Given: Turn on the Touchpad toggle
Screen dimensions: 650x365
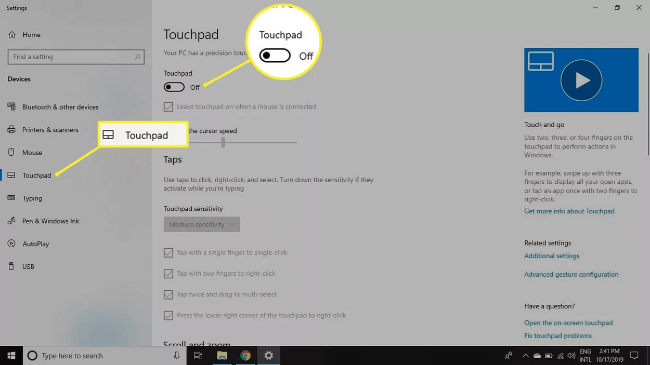Looking at the screenshot, I should point(174,87).
